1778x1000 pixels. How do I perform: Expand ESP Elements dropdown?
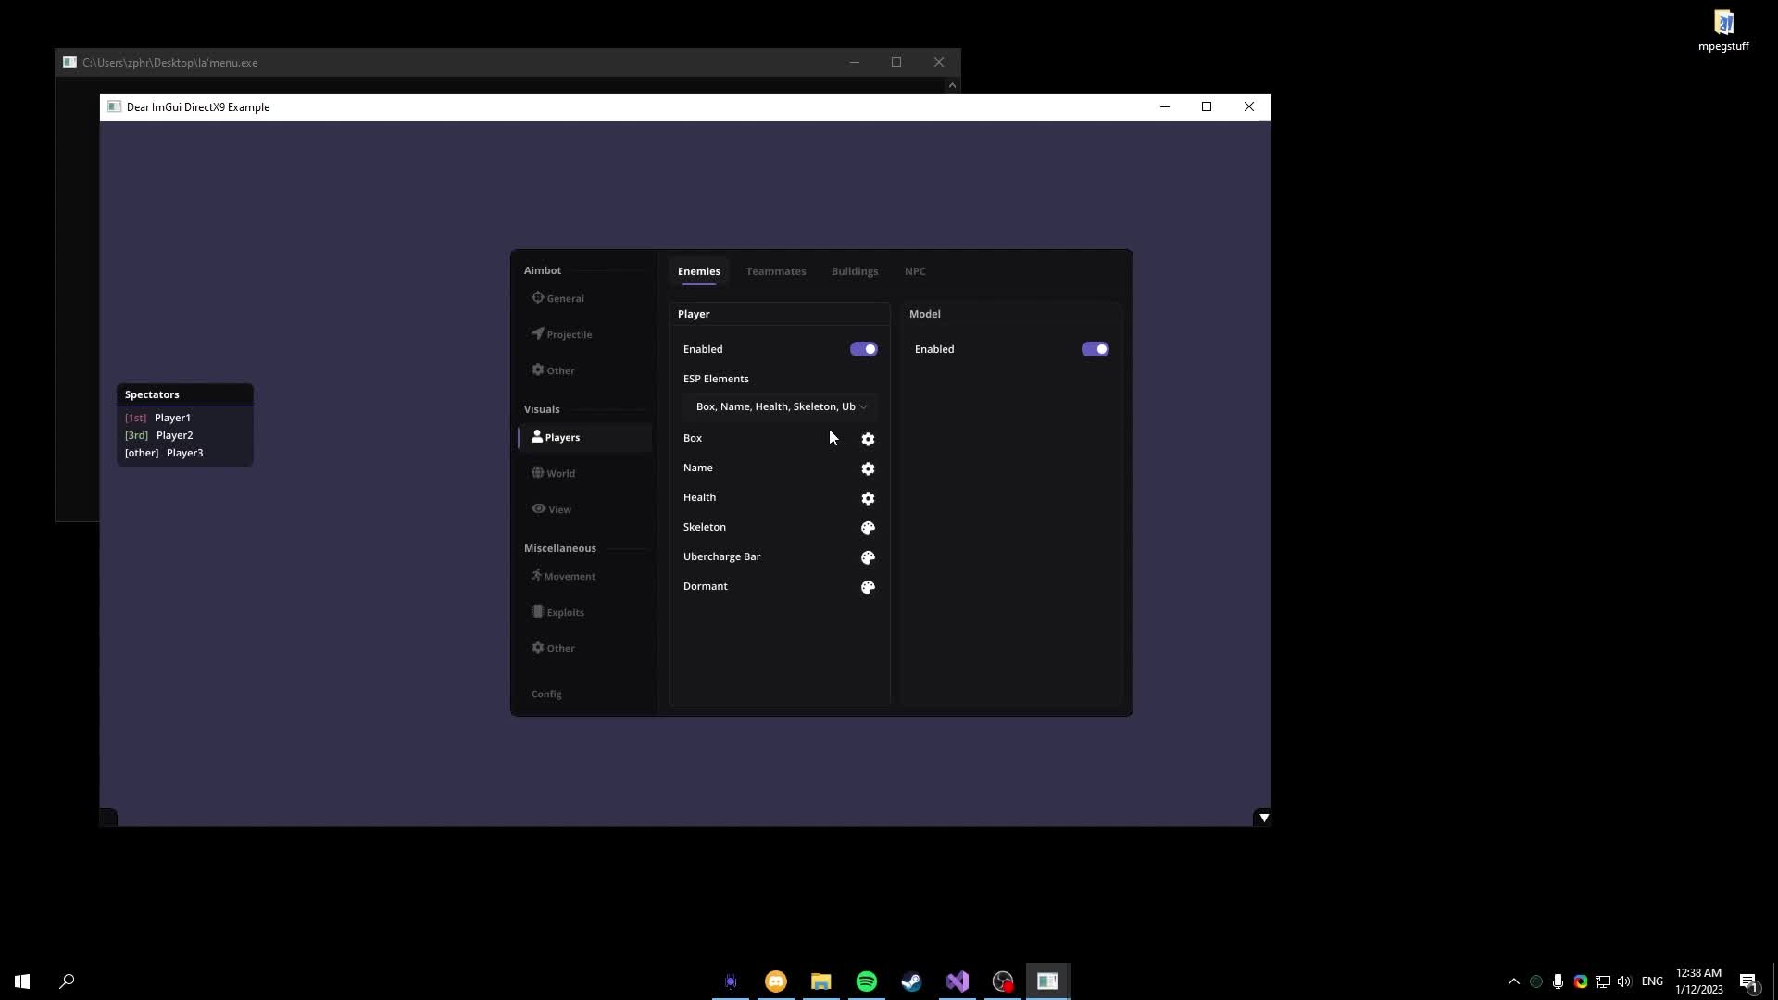780,406
